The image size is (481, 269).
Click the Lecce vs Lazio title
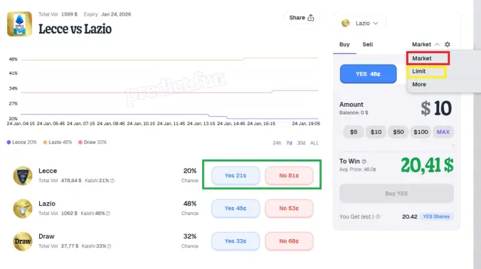pyautogui.click(x=75, y=29)
